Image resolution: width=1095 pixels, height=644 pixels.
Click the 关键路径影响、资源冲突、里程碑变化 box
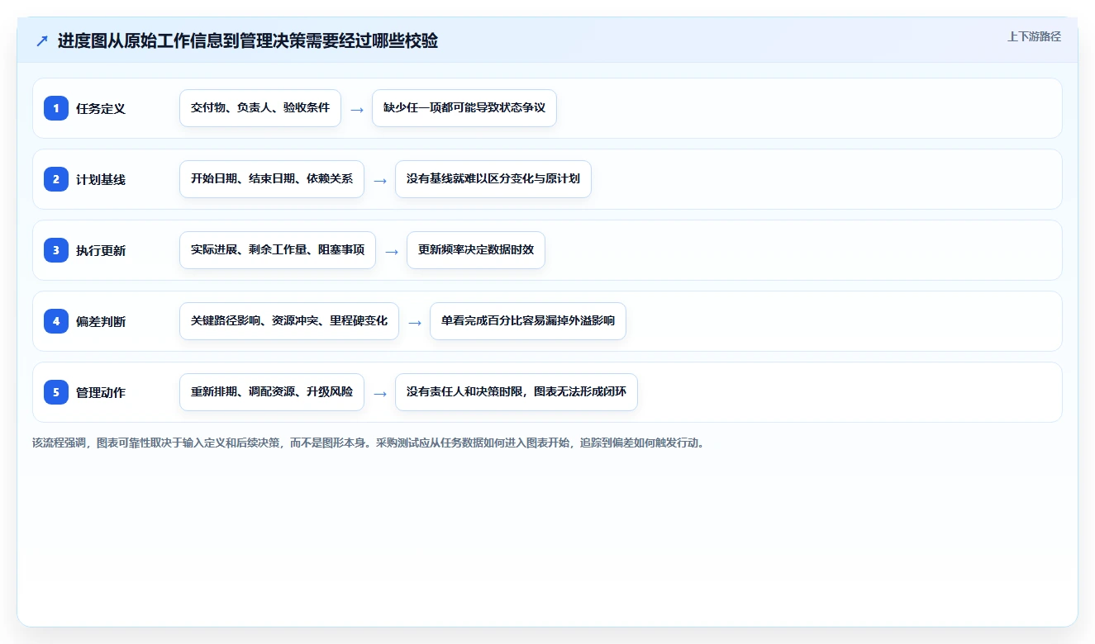pyautogui.click(x=289, y=321)
